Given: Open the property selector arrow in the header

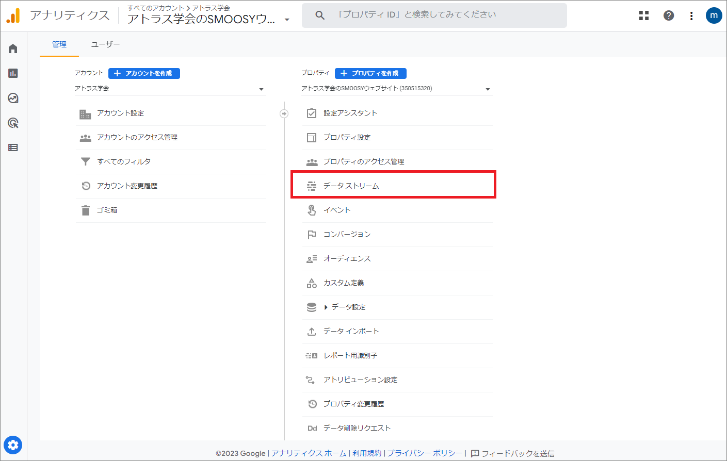Looking at the screenshot, I should [287, 20].
